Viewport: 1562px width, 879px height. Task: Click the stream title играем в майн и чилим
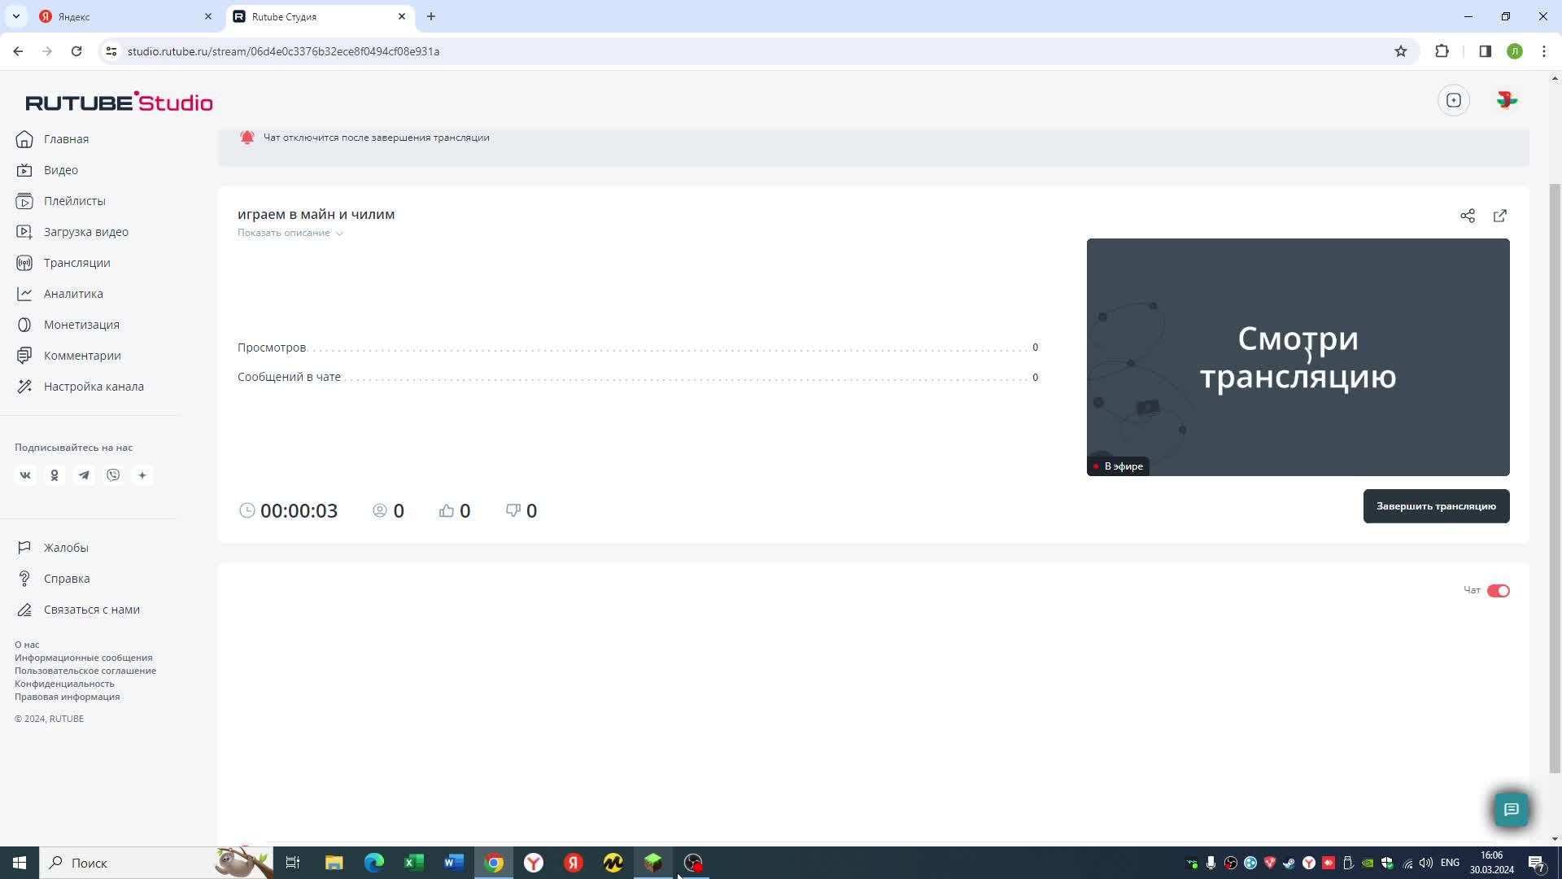(316, 214)
